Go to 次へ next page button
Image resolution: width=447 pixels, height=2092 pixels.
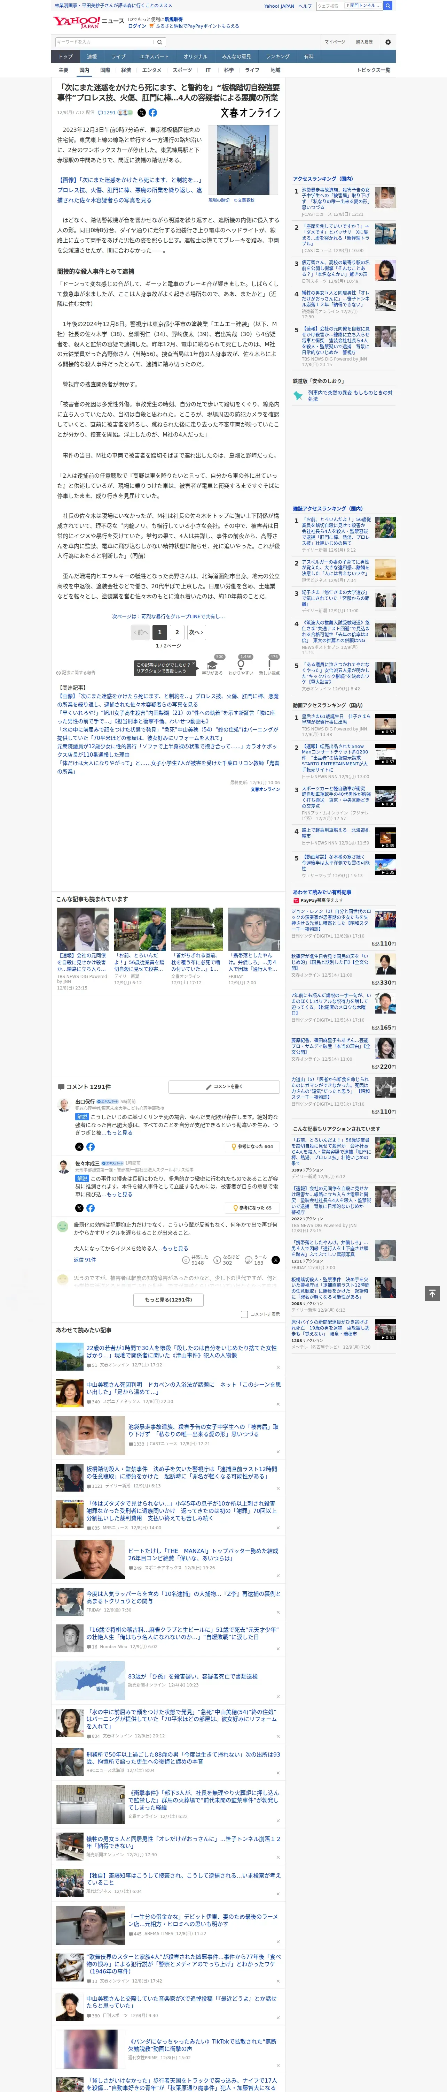coord(196,632)
